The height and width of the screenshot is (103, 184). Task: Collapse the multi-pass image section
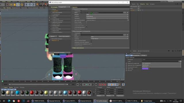73,31
